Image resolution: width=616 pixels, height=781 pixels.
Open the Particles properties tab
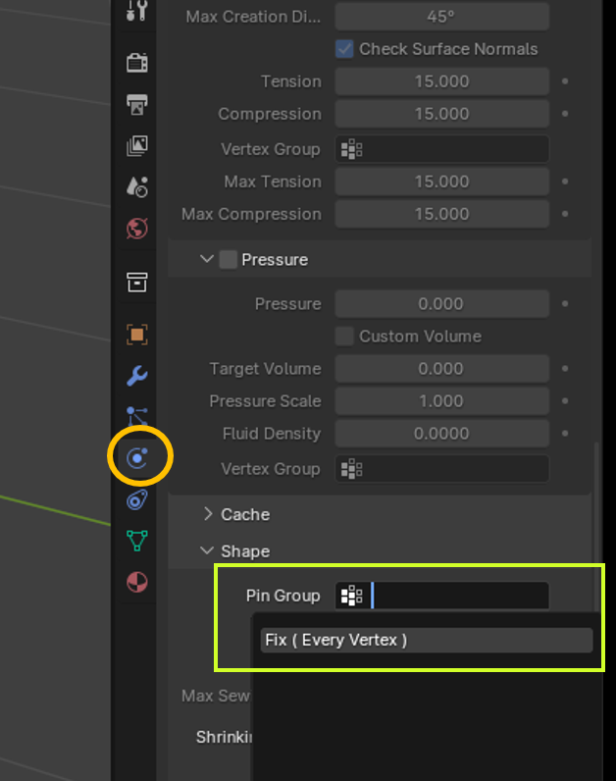click(137, 416)
